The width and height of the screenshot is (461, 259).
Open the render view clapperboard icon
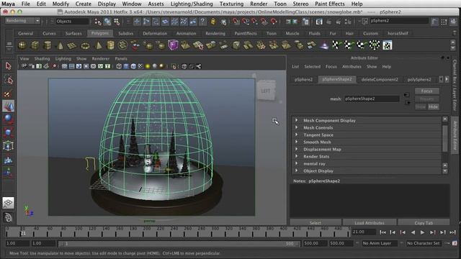click(x=319, y=22)
